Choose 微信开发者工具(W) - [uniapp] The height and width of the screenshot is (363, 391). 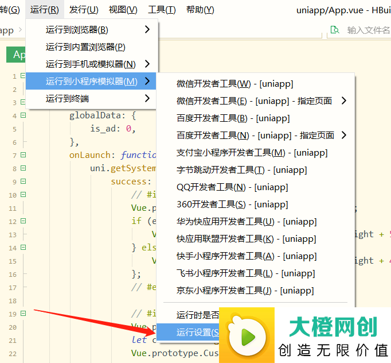tap(255, 84)
